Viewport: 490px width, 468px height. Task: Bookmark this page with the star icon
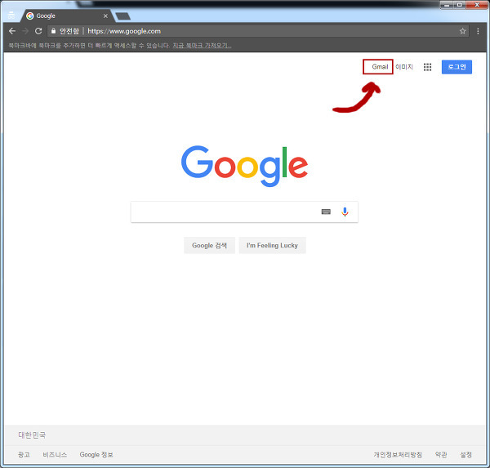pyautogui.click(x=462, y=31)
